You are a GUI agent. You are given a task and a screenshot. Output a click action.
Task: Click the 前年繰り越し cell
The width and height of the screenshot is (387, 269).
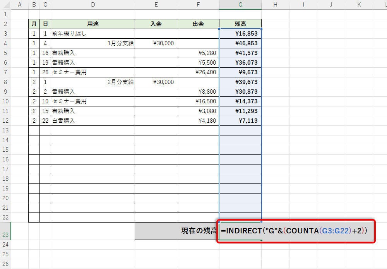tap(93, 34)
